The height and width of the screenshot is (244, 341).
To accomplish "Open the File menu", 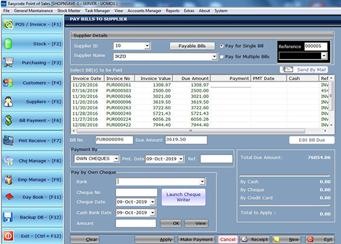I will [x=6, y=11].
